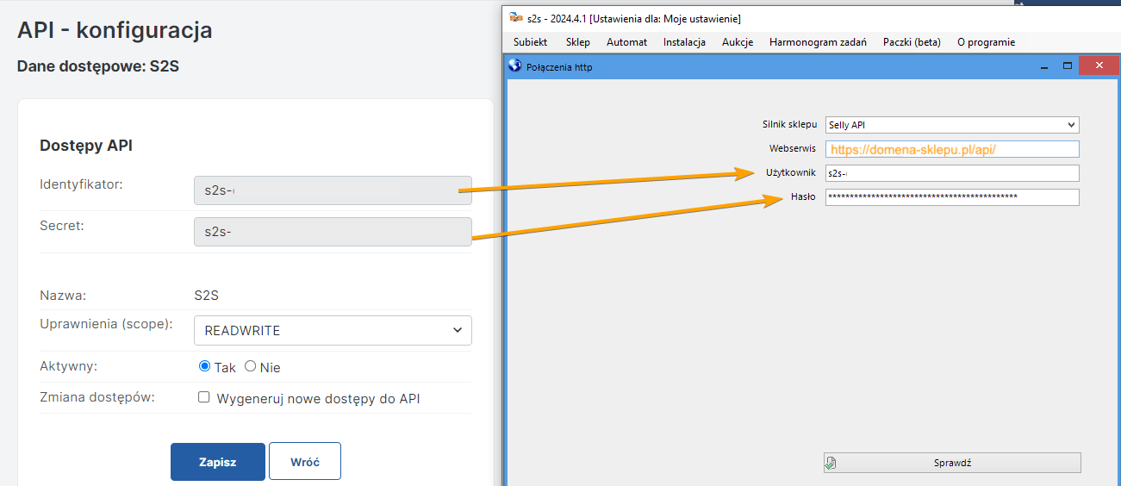Minimize the Połączenia http window

[1043, 65]
